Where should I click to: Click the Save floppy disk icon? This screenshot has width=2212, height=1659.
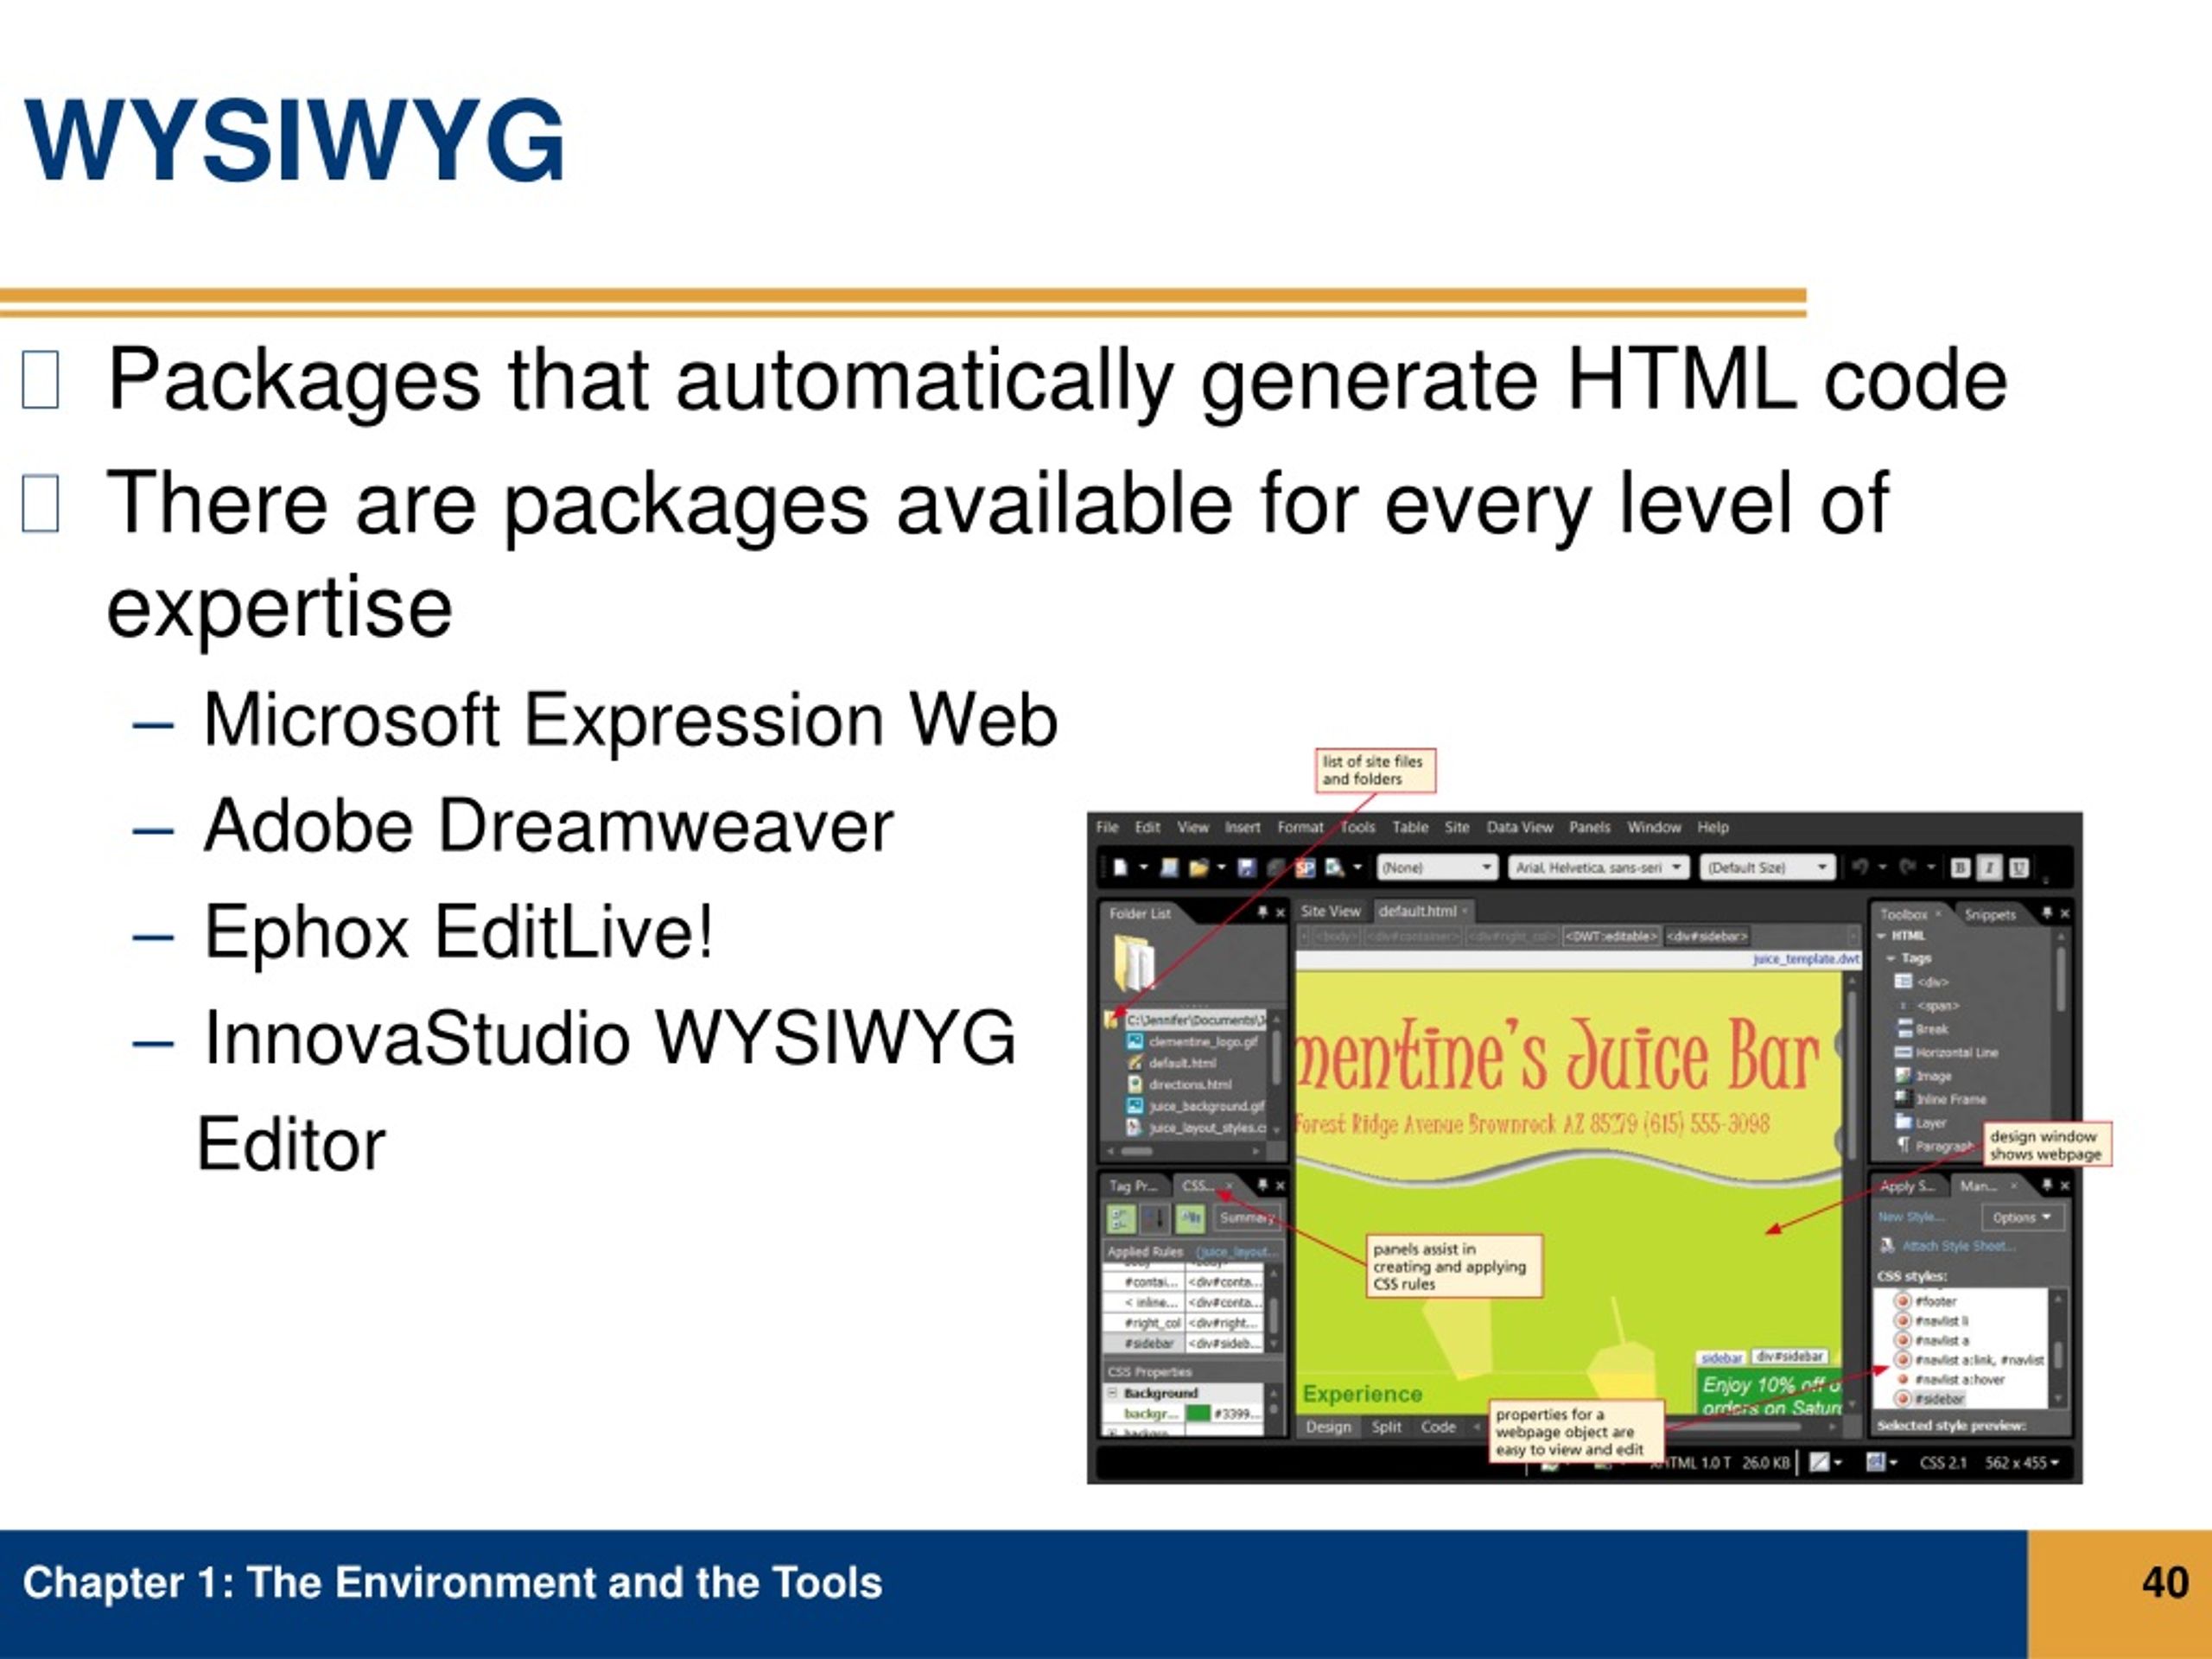click(x=1246, y=867)
